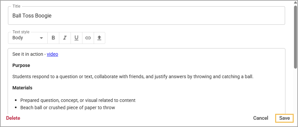Open the video hyperlink
The image size is (298, 127).
point(52,54)
